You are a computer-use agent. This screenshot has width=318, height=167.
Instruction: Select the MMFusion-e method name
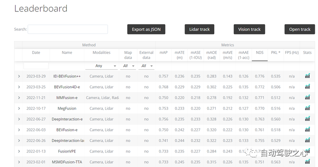[67, 98]
